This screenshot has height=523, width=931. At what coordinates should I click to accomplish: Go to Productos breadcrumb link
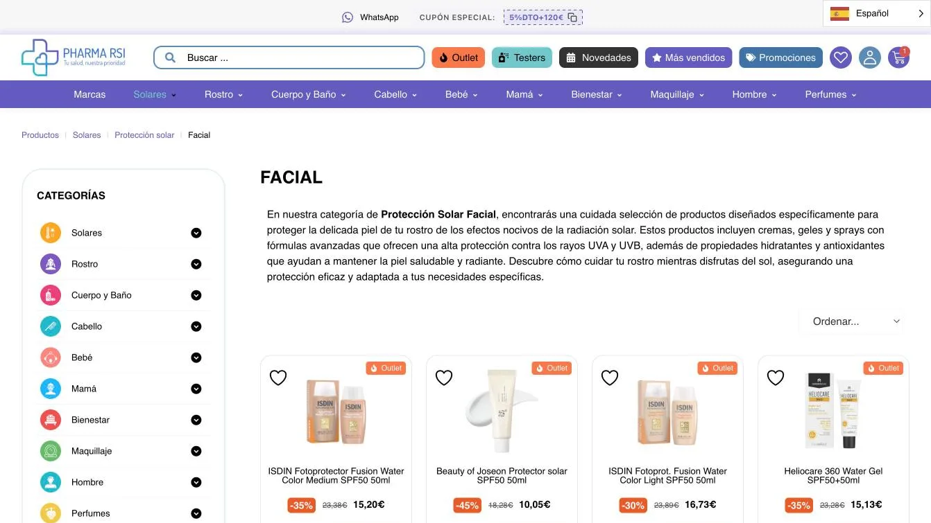pyautogui.click(x=40, y=135)
